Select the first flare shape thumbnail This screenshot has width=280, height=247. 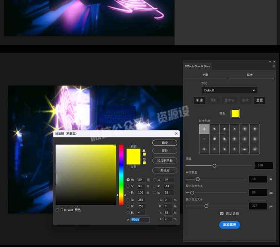point(204,129)
